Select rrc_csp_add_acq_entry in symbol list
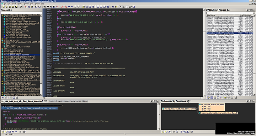The width and height of the screenshot is (256, 136). [x=12, y=53]
